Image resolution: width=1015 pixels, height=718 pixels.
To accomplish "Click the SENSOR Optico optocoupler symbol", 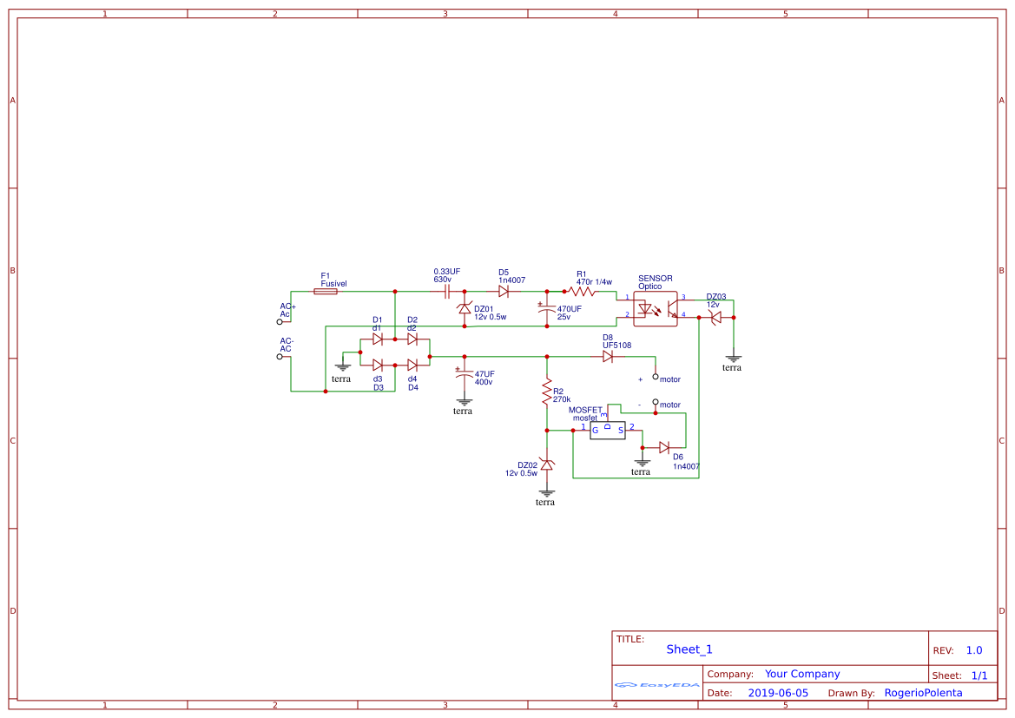I will pyautogui.click(x=655, y=309).
